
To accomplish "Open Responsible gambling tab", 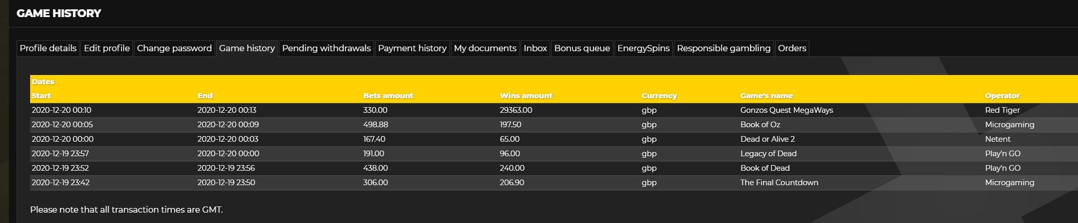I will click(x=723, y=48).
